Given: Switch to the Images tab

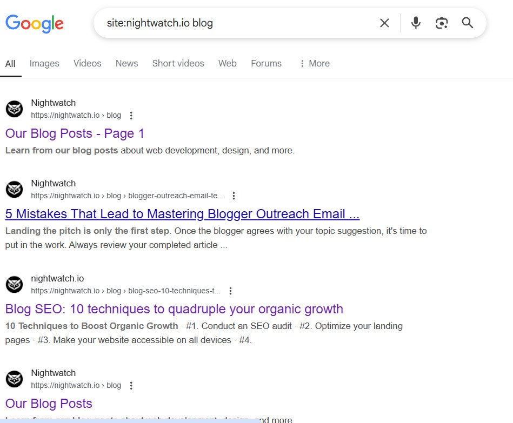Looking at the screenshot, I should click(44, 63).
